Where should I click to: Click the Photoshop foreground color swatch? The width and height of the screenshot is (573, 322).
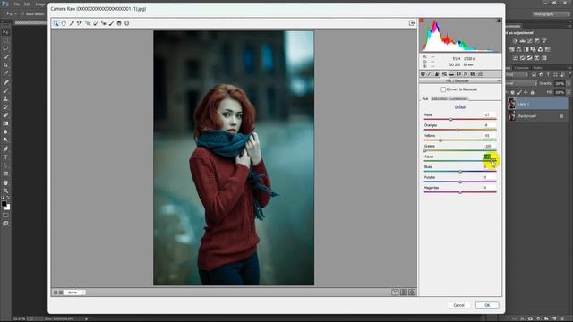[4, 204]
